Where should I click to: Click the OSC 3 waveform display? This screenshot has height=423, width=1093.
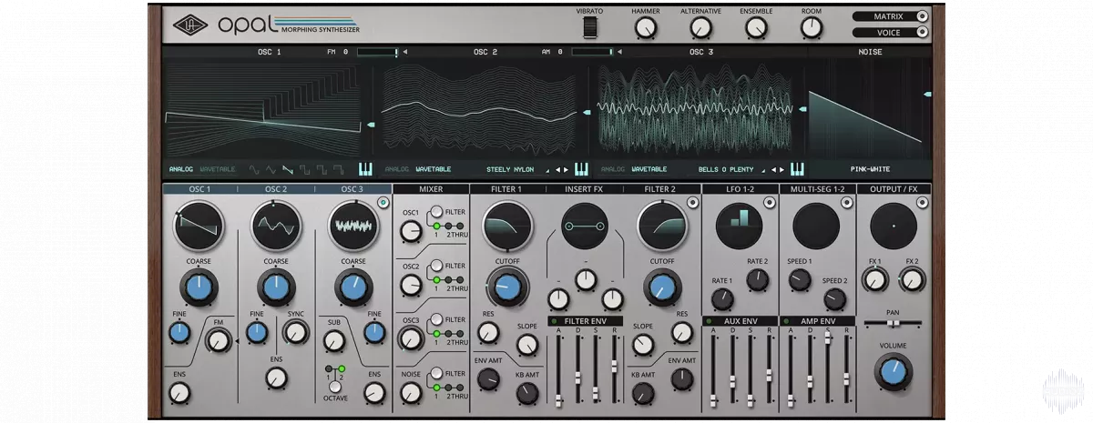353,227
